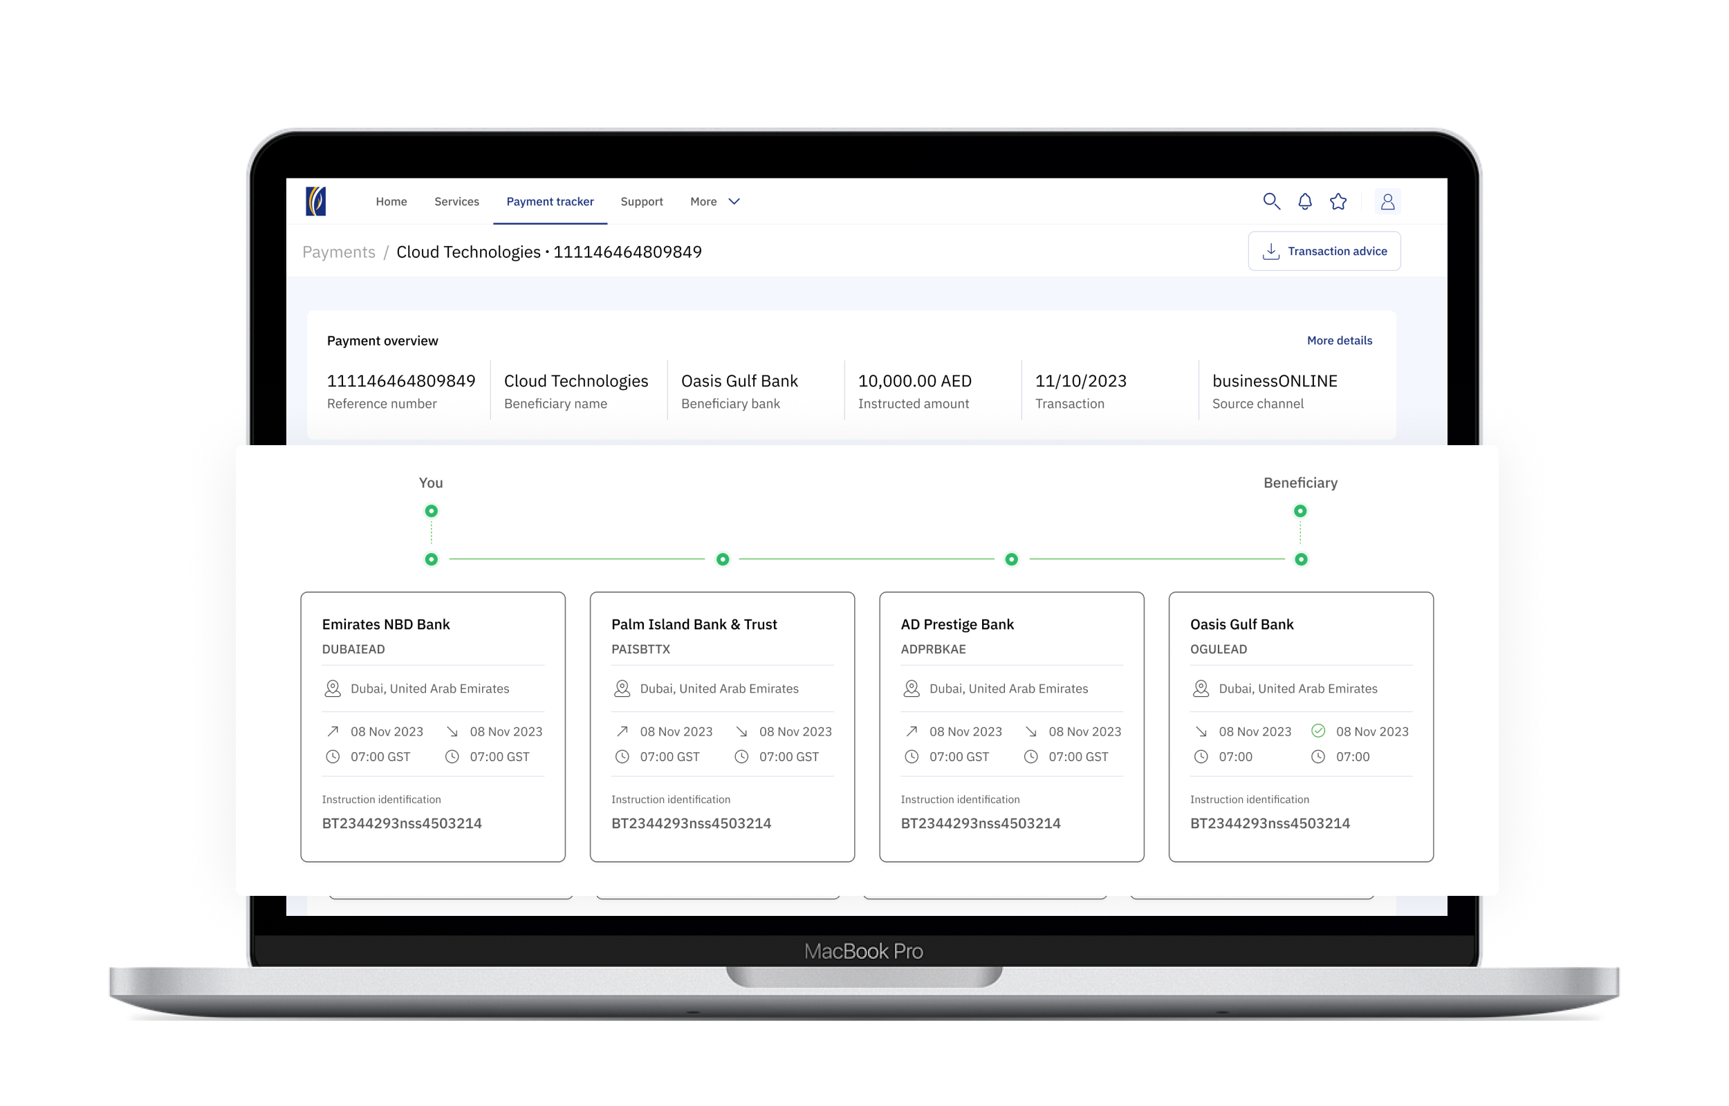1729x1106 pixels.
Task: Click the search magnifier icon
Action: coord(1270,201)
